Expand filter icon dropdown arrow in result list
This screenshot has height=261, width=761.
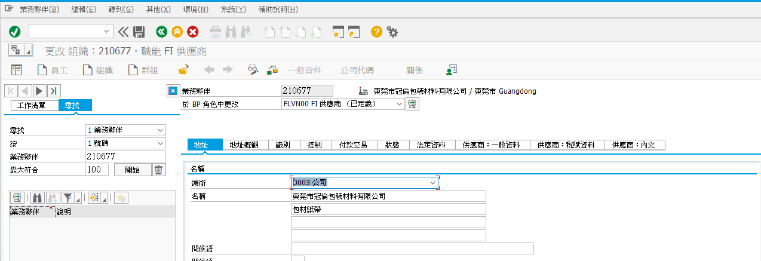78,199
